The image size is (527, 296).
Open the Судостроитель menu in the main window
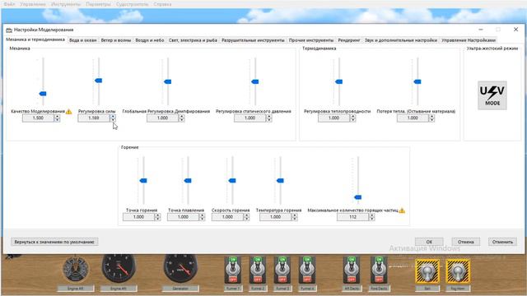pos(132,4)
